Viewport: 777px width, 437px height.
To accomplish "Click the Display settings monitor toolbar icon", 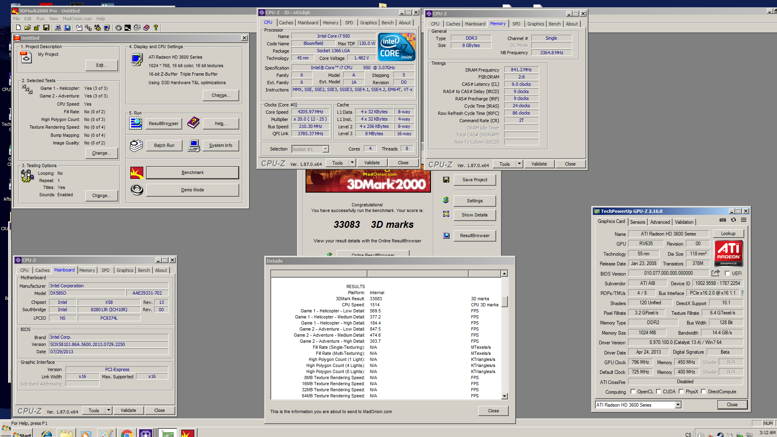I will tap(107, 28).
